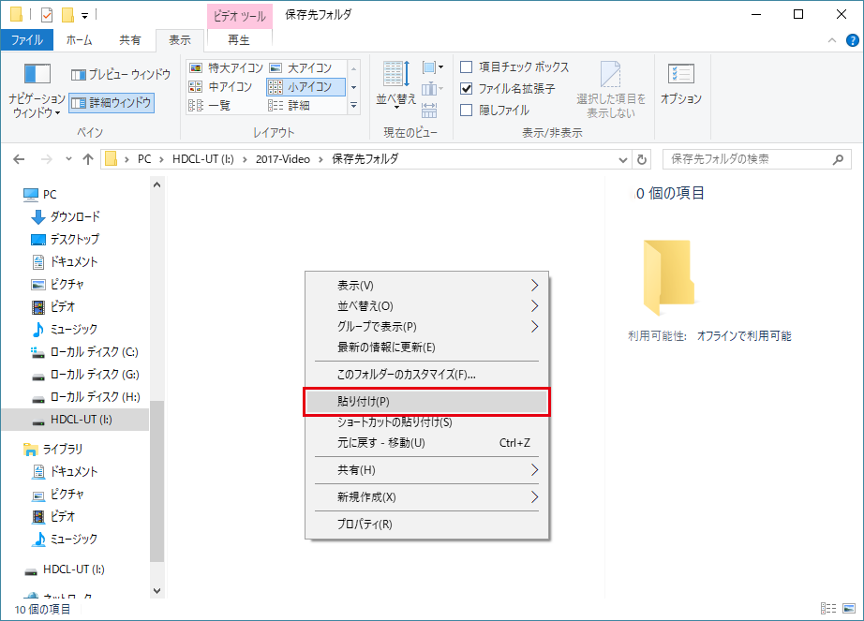Toggle the Preview pane (プレビュー ウィンドウ)
Image resolution: width=864 pixels, height=621 pixels.
click(121, 74)
